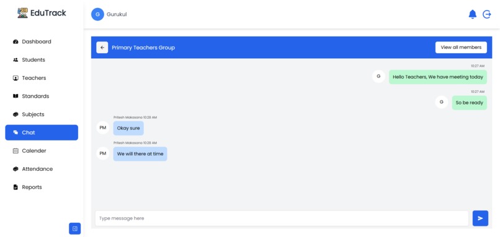Click the Dashboard gauge icon
The height and width of the screenshot is (237, 500).
click(x=16, y=41)
